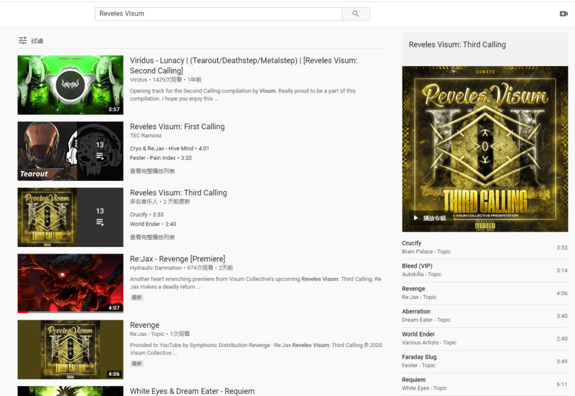Play Bleed (VIP) in album list

(485, 270)
